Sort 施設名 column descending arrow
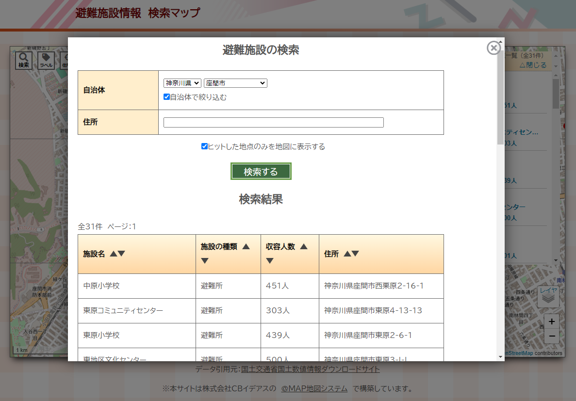The width and height of the screenshot is (576, 401). (121, 254)
